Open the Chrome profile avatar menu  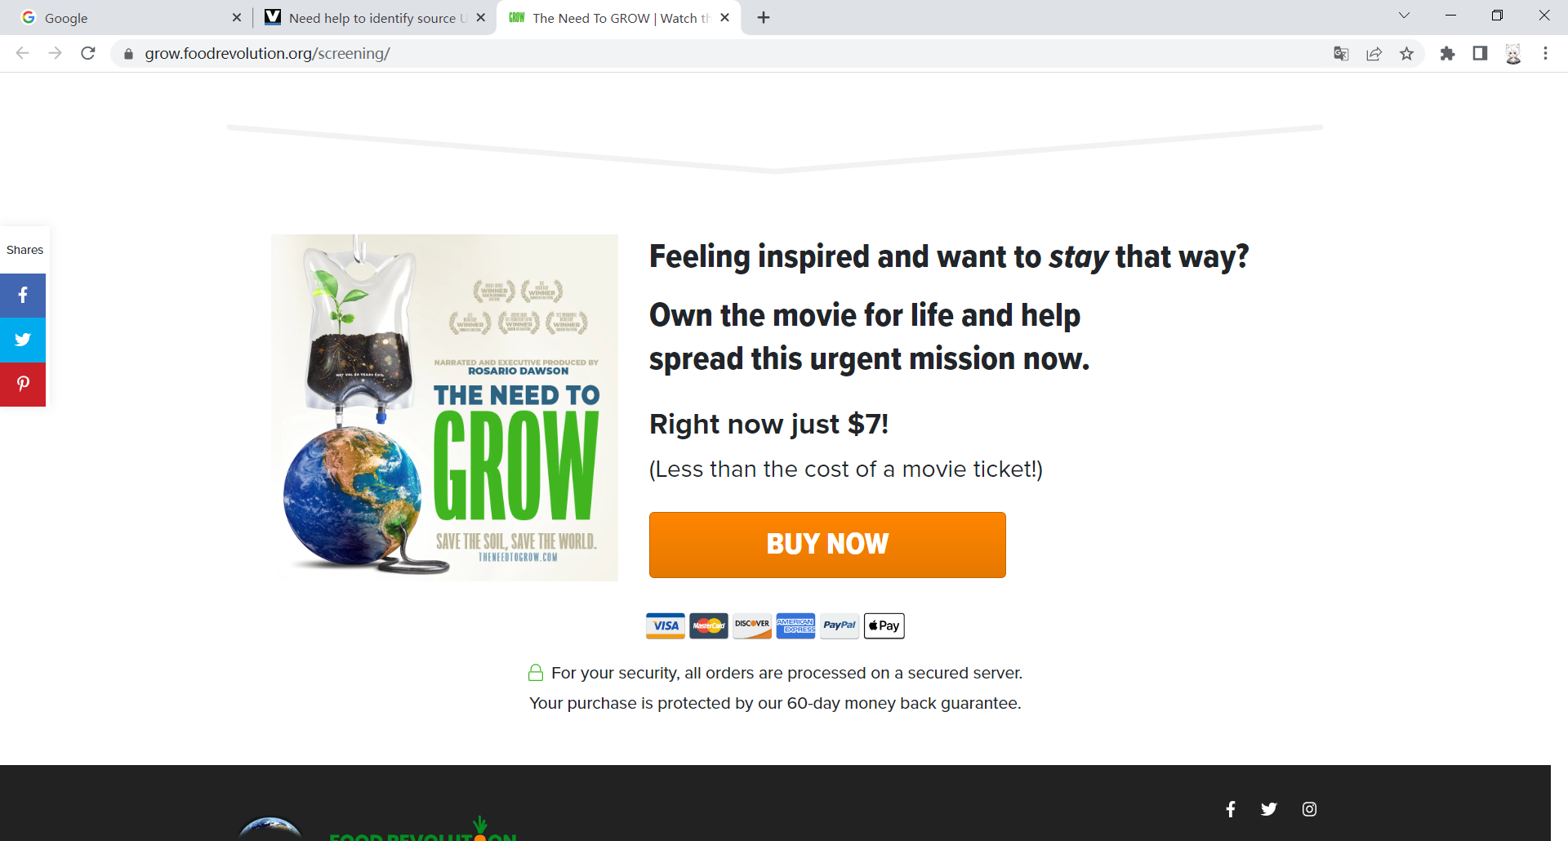coord(1513,54)
